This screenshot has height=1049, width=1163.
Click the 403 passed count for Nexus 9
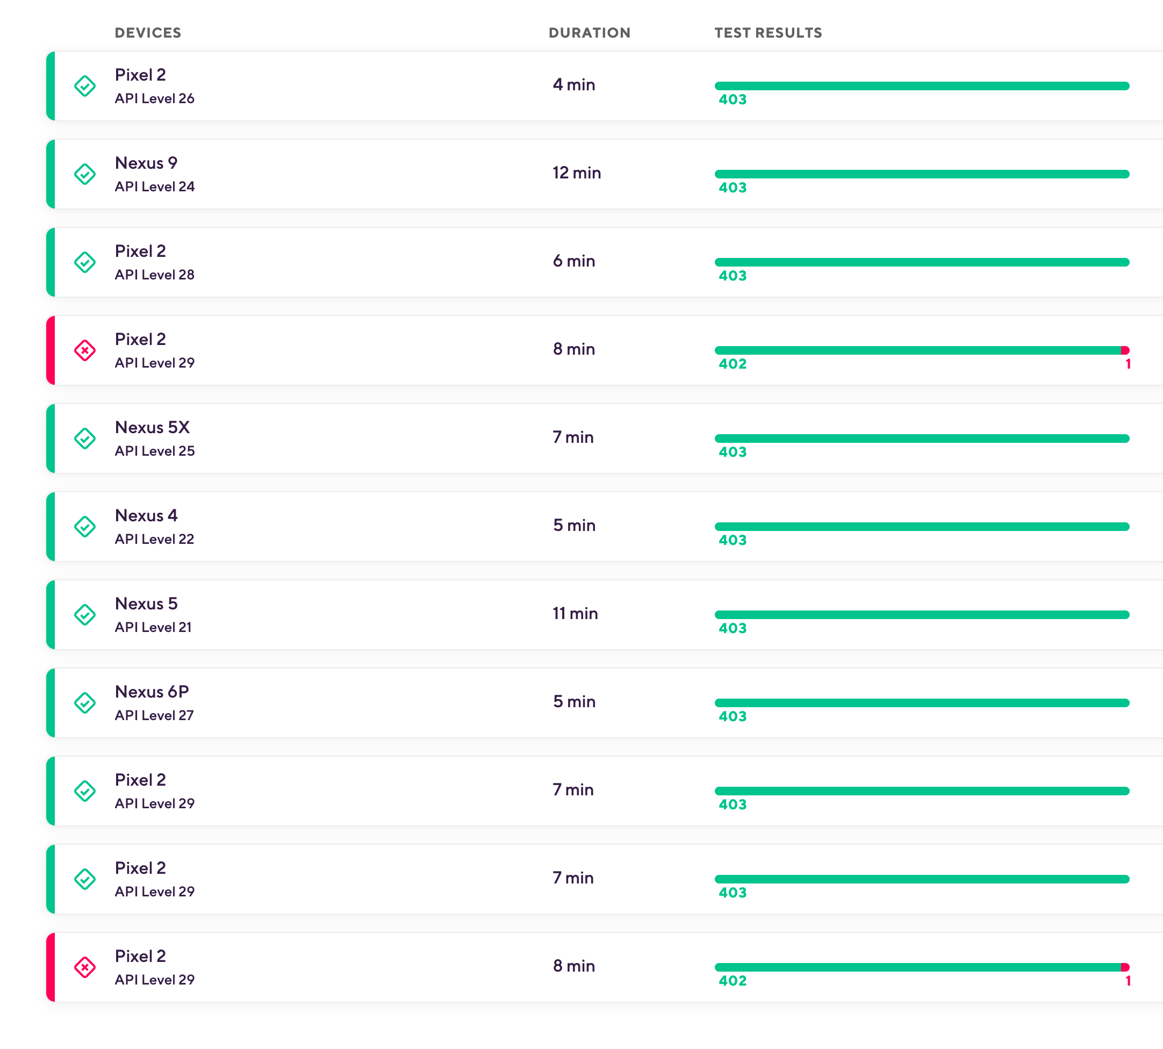(732, 188)
